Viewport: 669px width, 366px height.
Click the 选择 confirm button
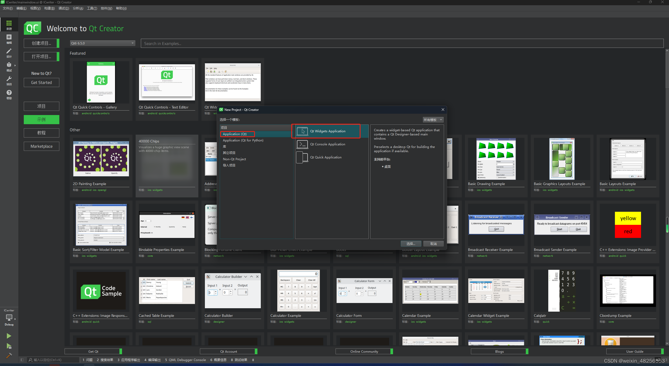tap(410, 243)
